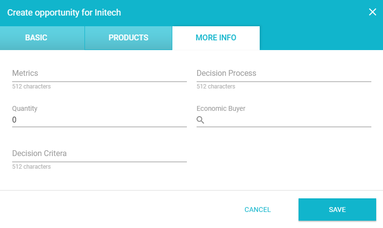Close the Create opportunity dialog

tap(372, 12)
